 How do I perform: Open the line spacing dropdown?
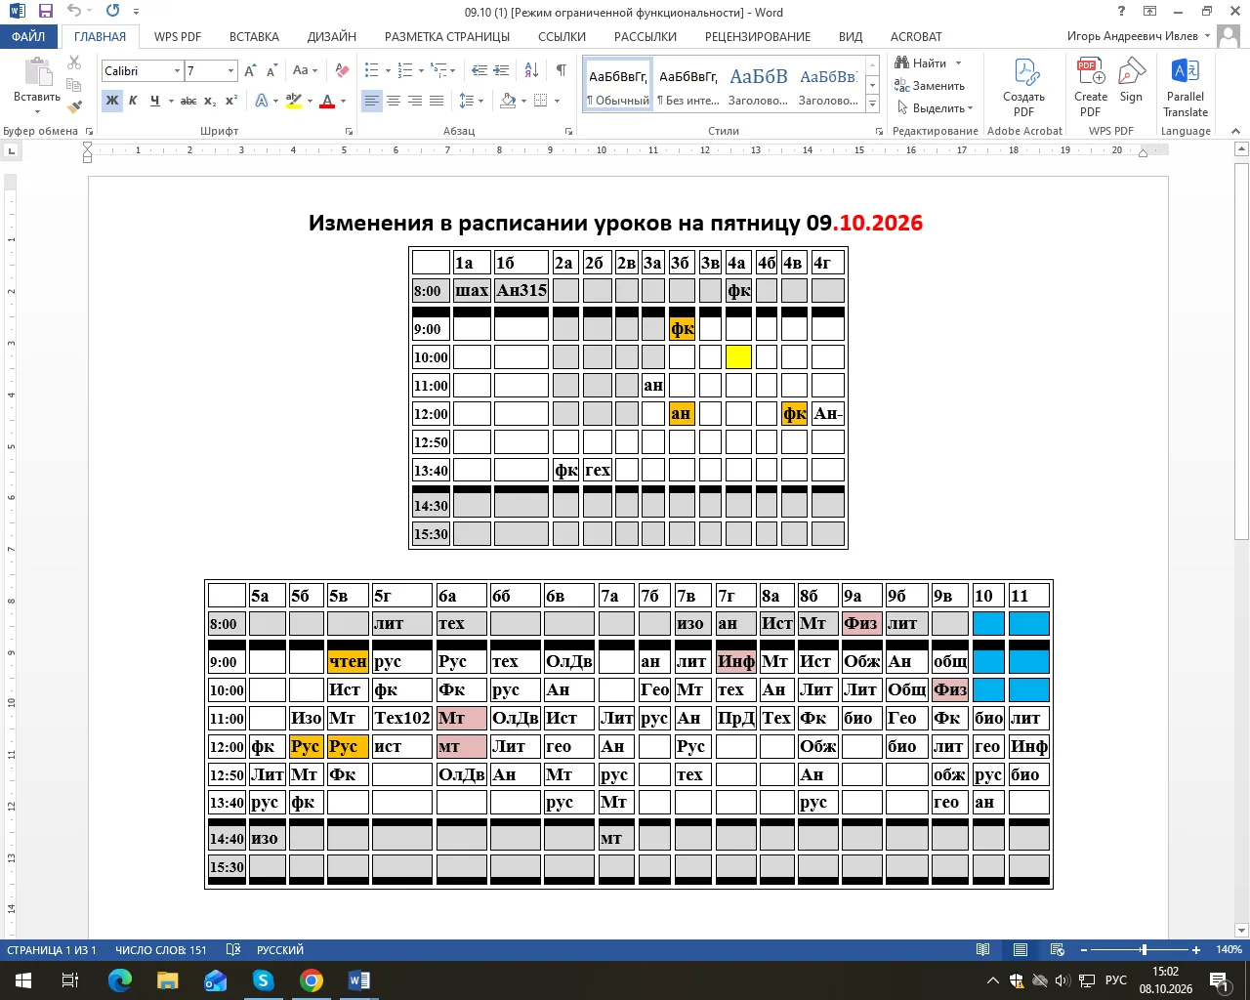point(471,101)
